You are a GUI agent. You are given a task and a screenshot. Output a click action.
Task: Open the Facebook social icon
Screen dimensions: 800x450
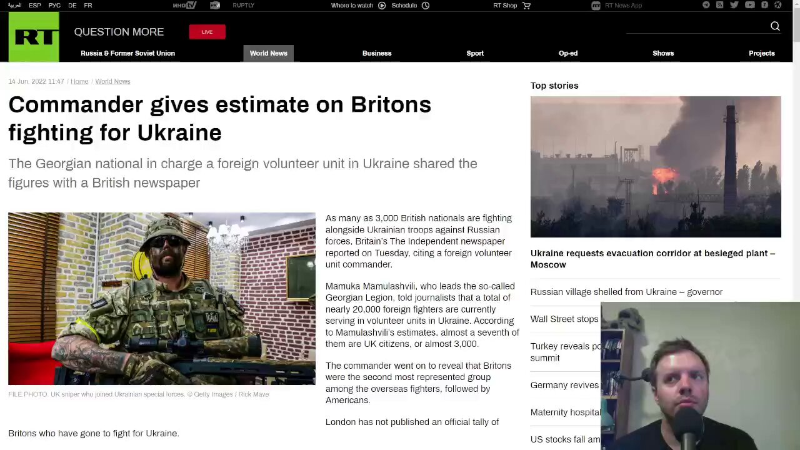click(x=764, y=5)
